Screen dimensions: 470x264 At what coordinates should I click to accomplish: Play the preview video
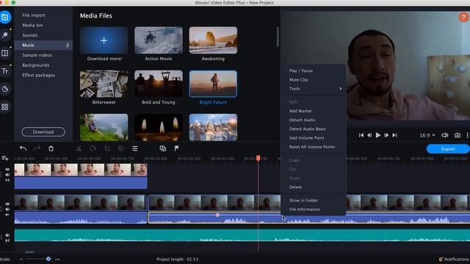point(378,135)
